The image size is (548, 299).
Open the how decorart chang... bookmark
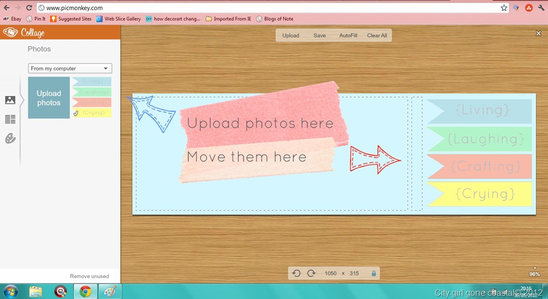coord(173,19)
